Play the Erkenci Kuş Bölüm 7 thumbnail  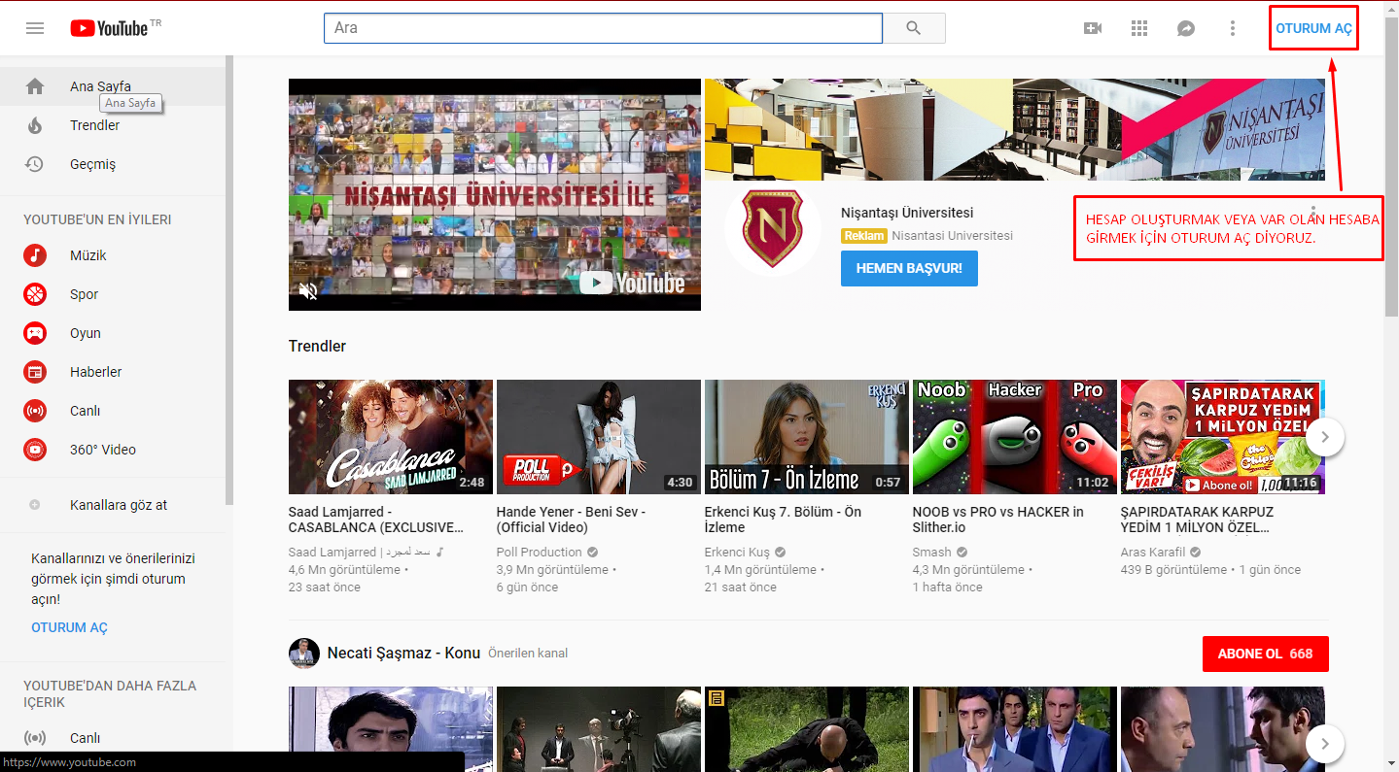806,437
